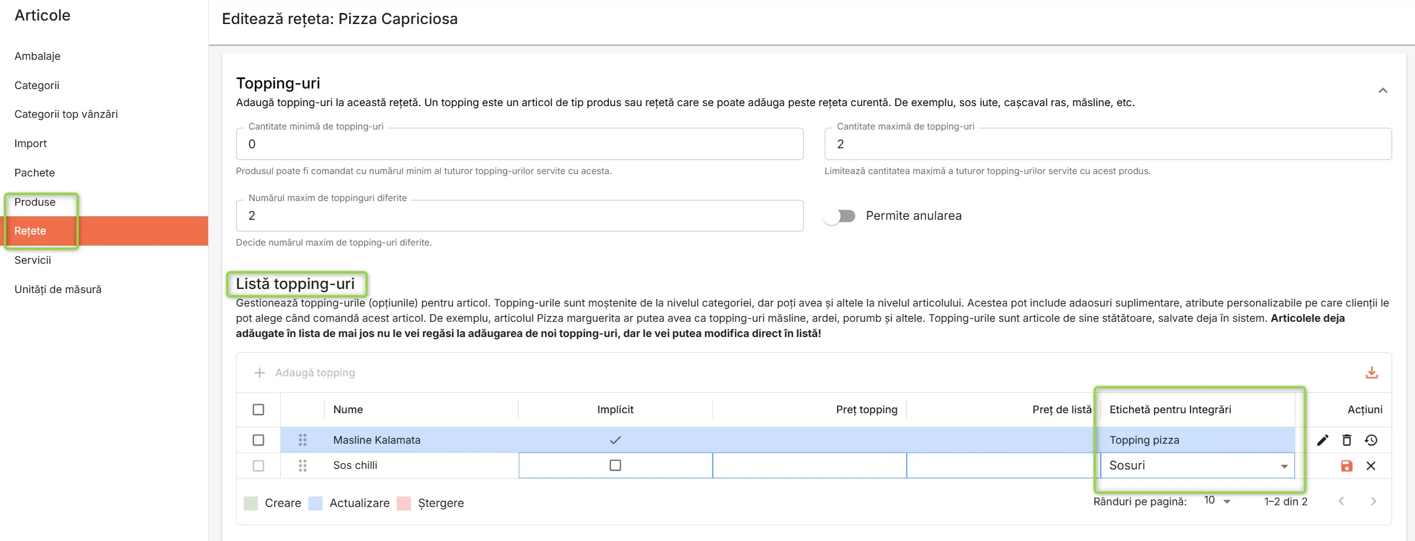Image resolution: width=1415 pixels, height=541 pixels.
Task: Click the Adaugă topping button
Action: tap(304, 373)
